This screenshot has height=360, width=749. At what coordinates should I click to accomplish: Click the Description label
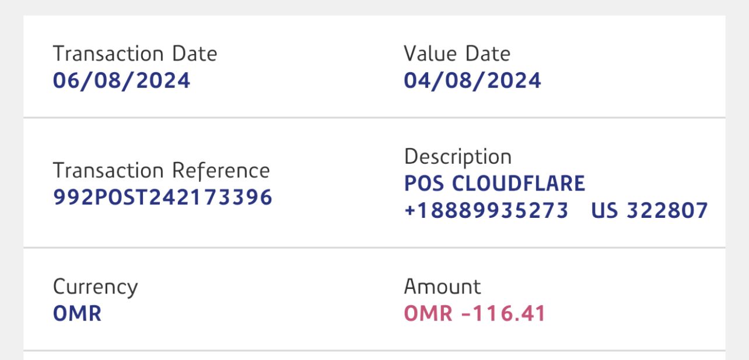point(457,157)
